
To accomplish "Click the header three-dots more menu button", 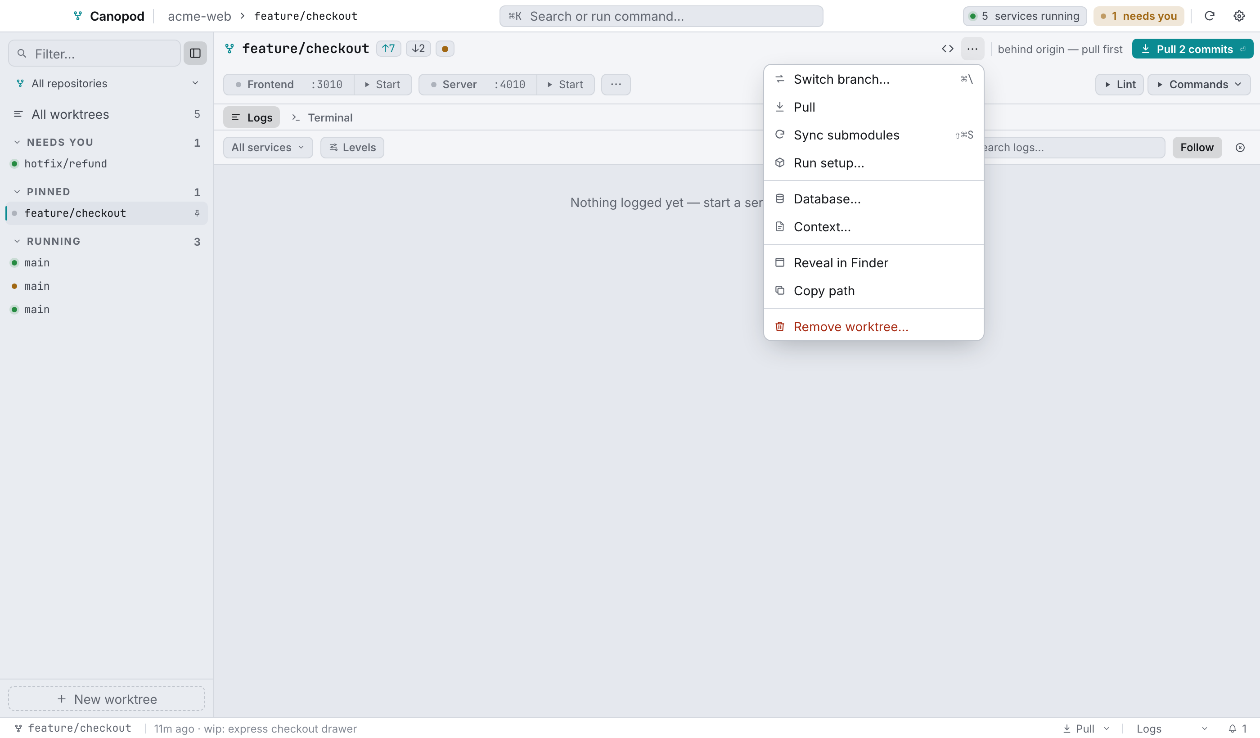I will pos(972,49).
